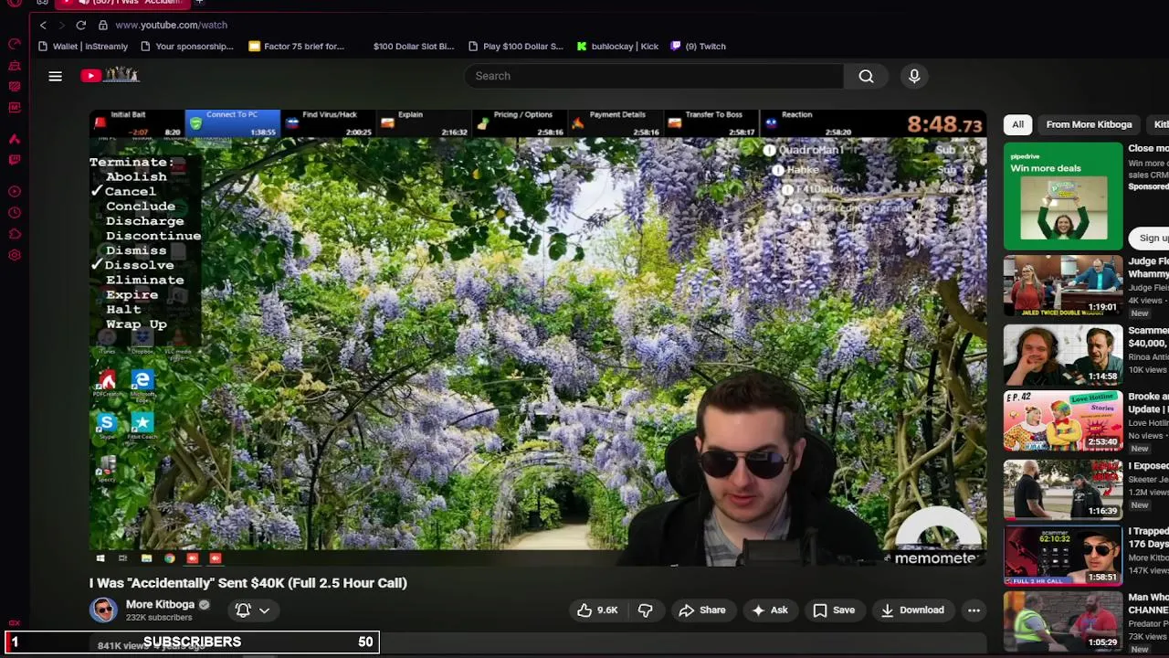
Task: Click the search magnifier button
Action: [x=866, y=76]
